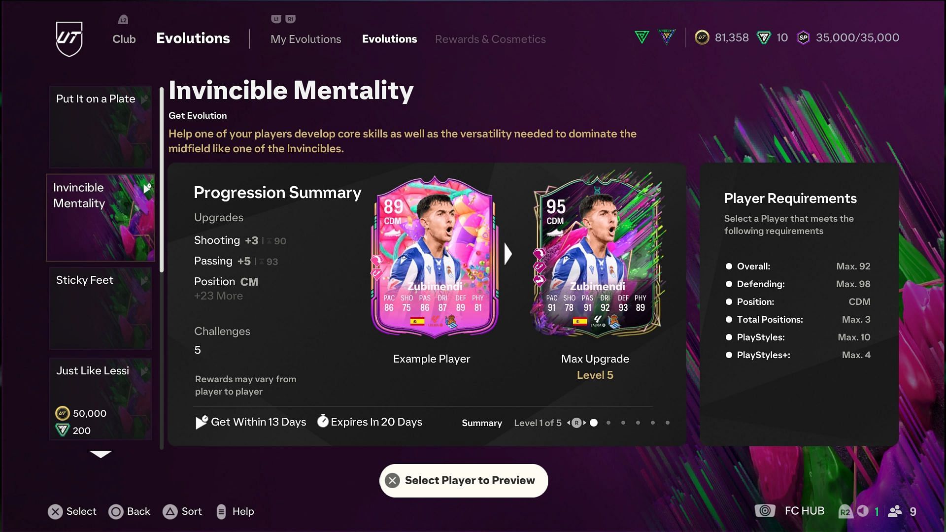Switch to My Evolutions tab

point(305,39)
